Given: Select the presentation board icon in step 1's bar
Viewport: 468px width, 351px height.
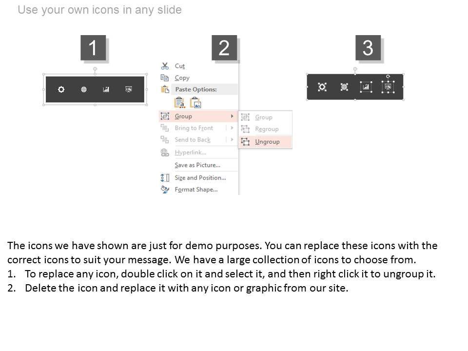Looking at the screenshot, I should click(x=129, y=89).
